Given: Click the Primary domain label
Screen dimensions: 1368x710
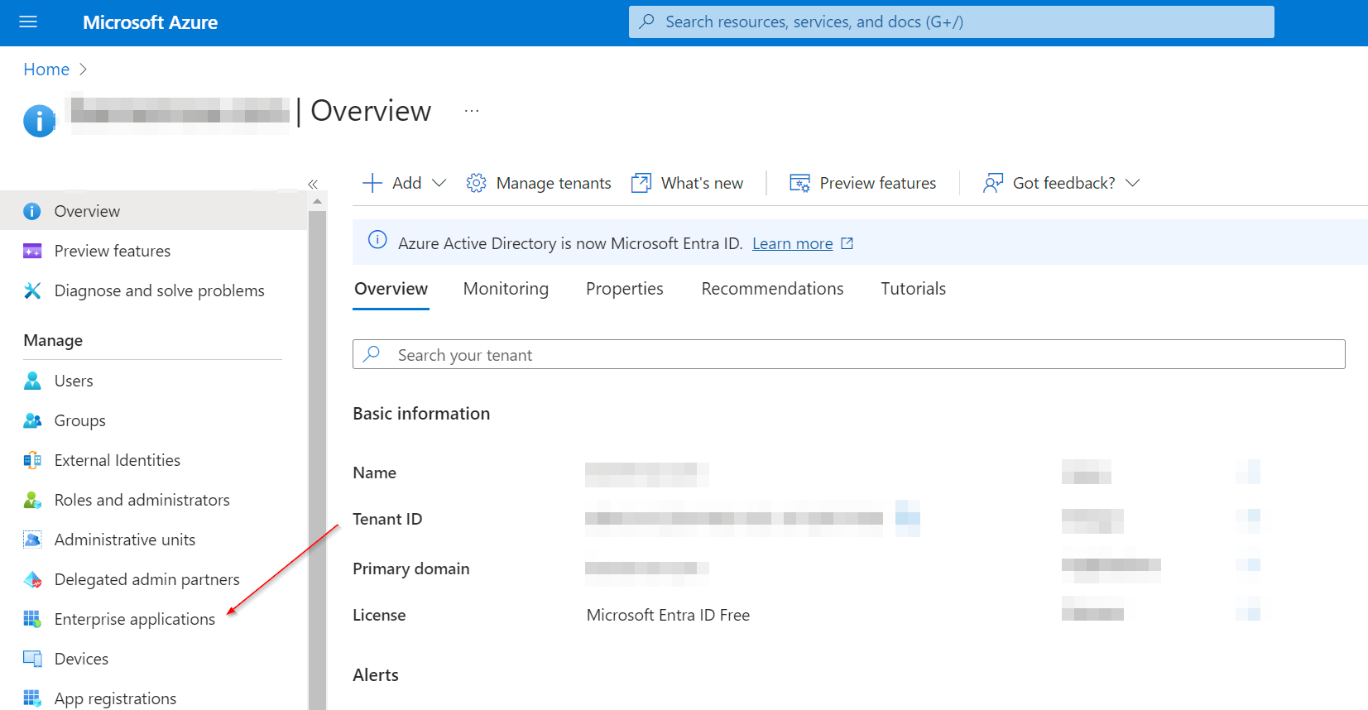Looking at the screenshot, I should coord(410,568).
